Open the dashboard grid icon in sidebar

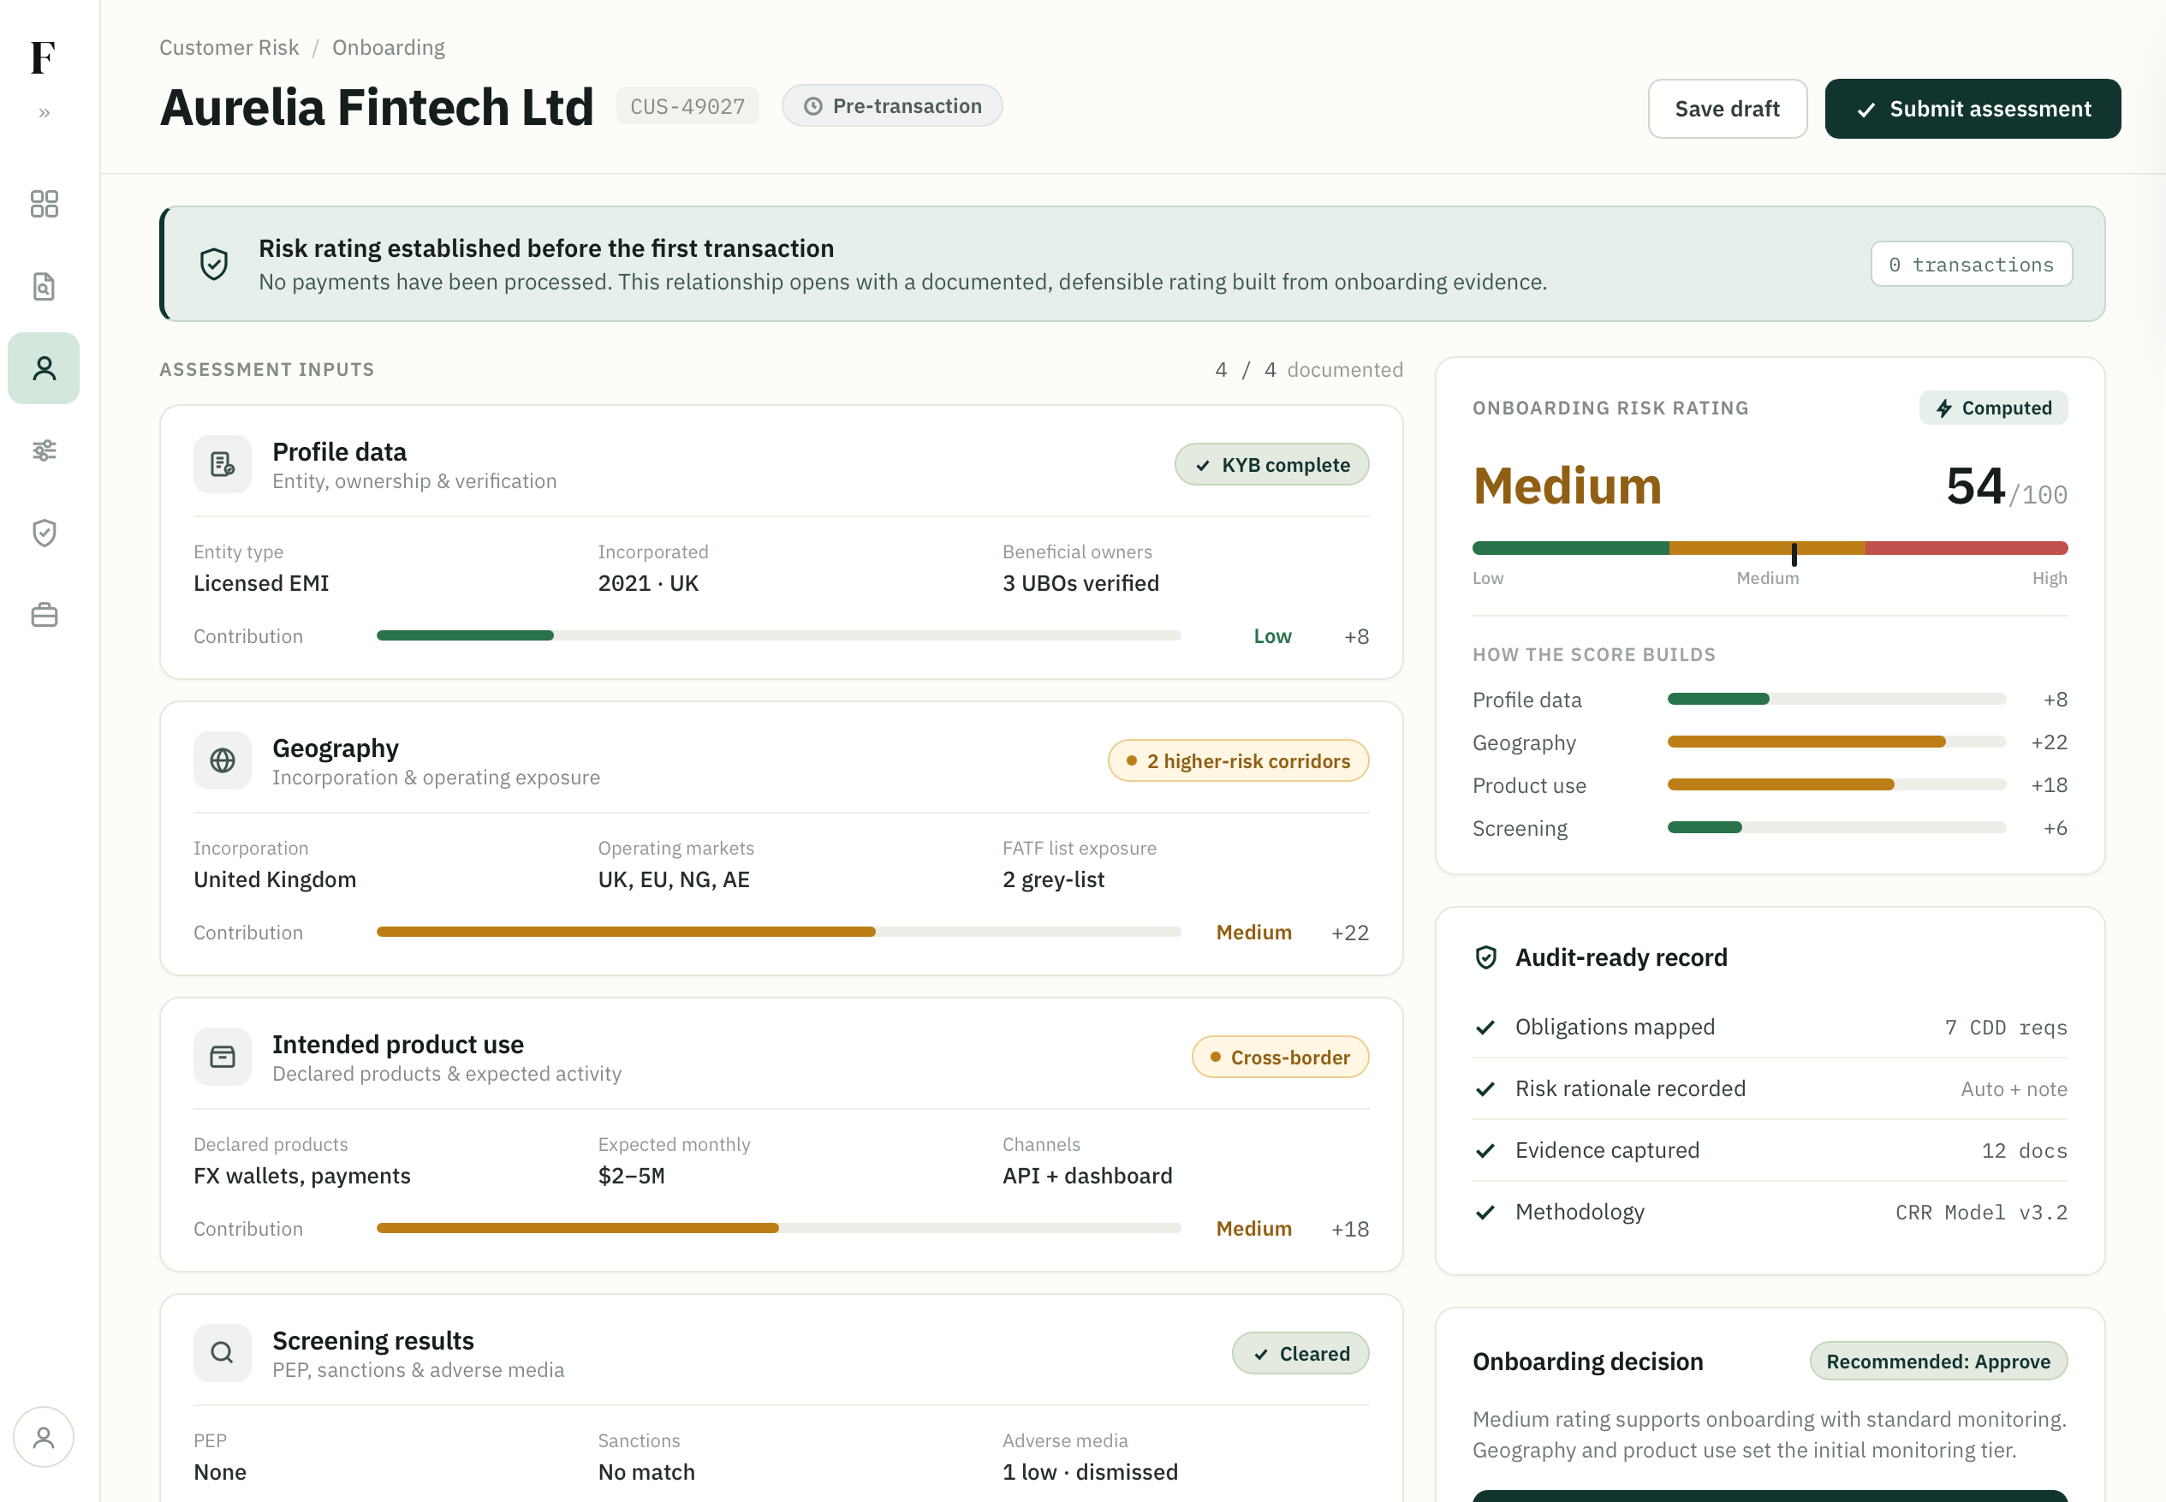(45, 203)
